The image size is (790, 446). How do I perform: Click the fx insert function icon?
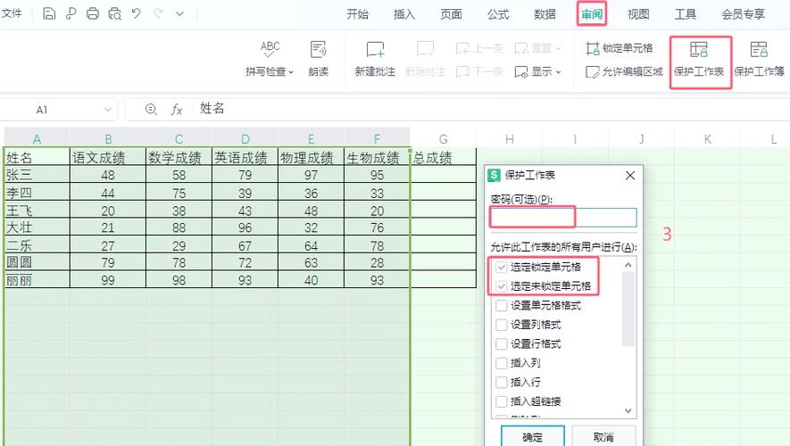pyautogui.click(x=176, y=109)
